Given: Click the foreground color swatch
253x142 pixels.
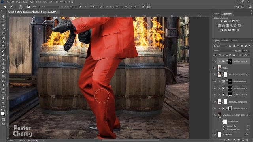Looking at the screenshot, I should coord(2,113).
